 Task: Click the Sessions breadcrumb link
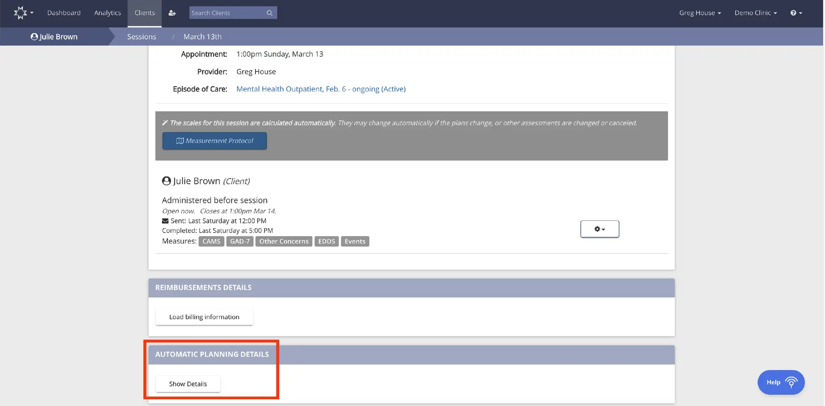(x=141, y=37)
